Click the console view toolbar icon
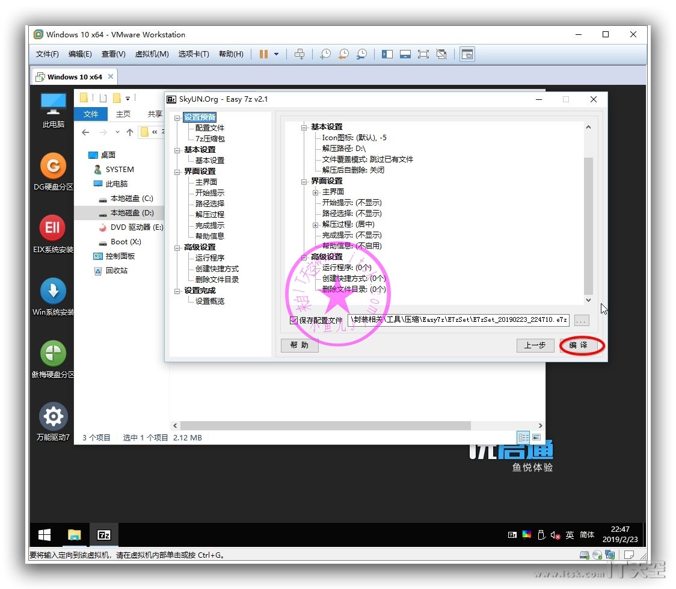This screenshot has height=589, width=676. (x=467, y=54)
